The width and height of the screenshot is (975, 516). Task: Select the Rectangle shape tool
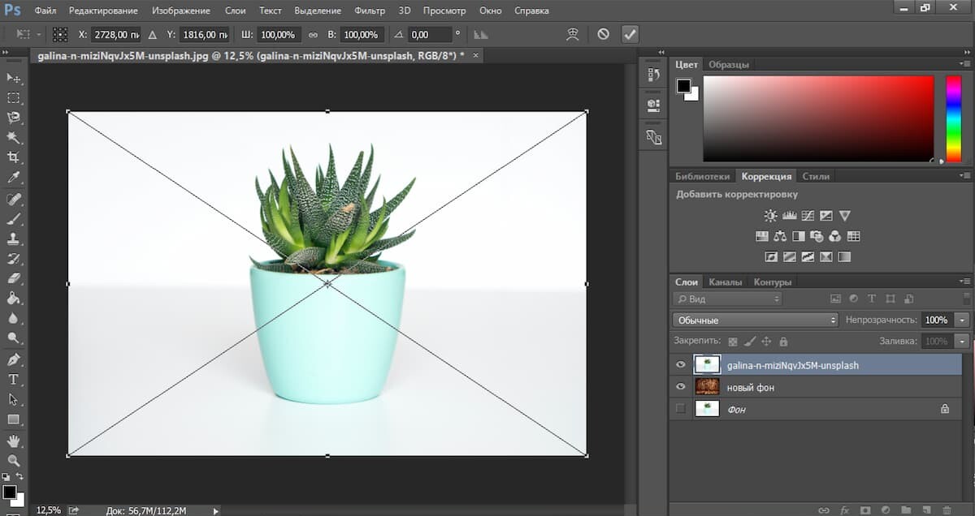[x=14, y=419]
